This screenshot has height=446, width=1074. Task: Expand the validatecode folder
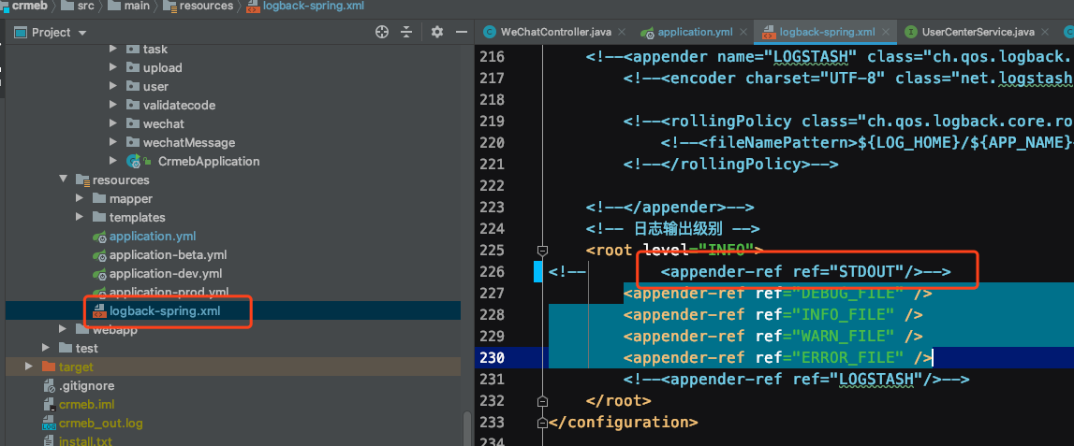point(113,105)
